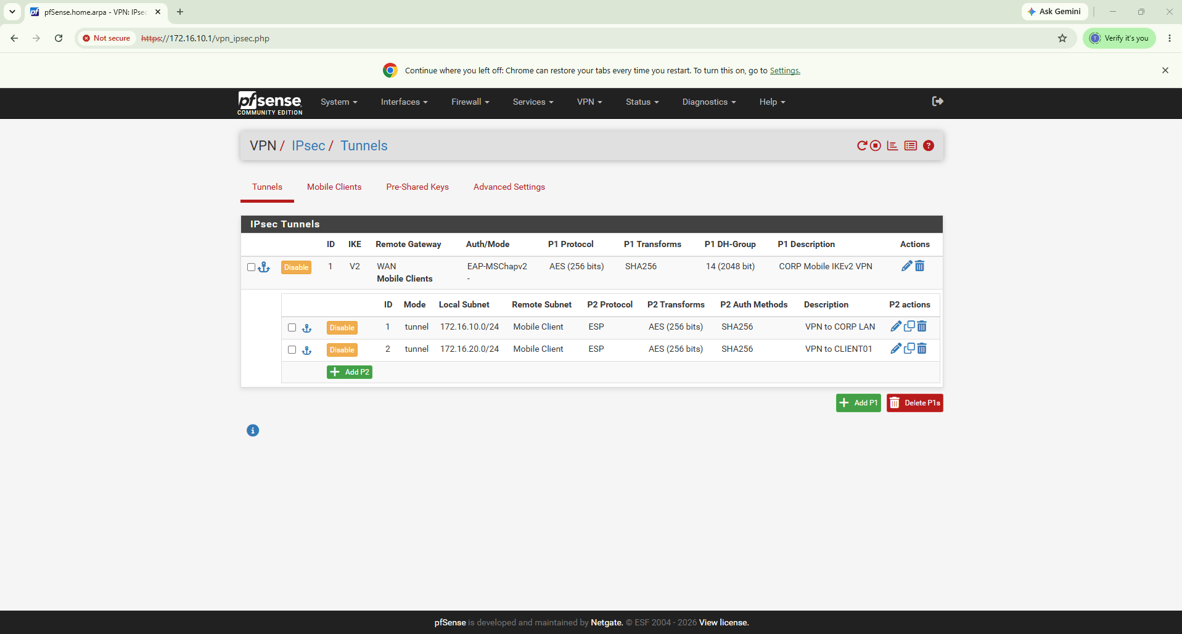Expand the Status menu
Viewport: 1182px width, 634px height.
642,102
